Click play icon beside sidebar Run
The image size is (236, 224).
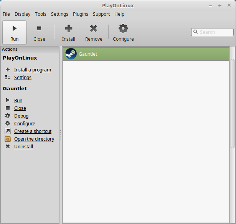click(x=8, y=100)
